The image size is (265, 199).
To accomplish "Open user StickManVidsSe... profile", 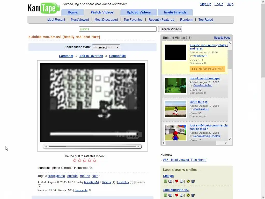I will 176,190.
